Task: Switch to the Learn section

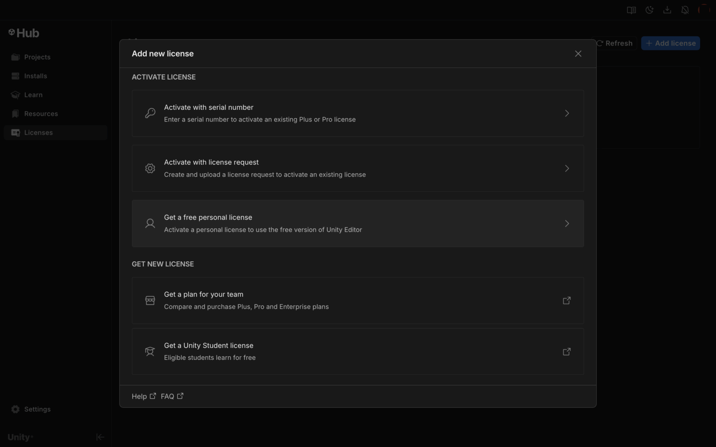Action: (x=33, y=95)
